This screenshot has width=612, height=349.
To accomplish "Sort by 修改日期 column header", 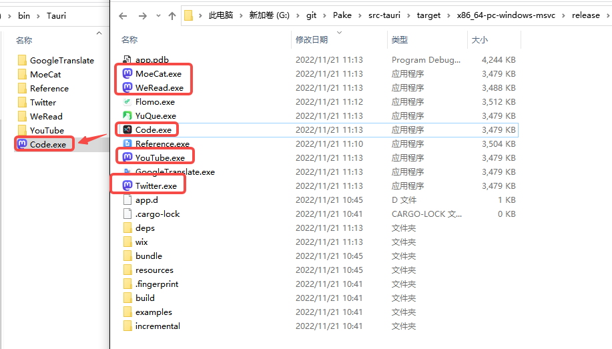I will pyautogui.click(x=312, y=40).
